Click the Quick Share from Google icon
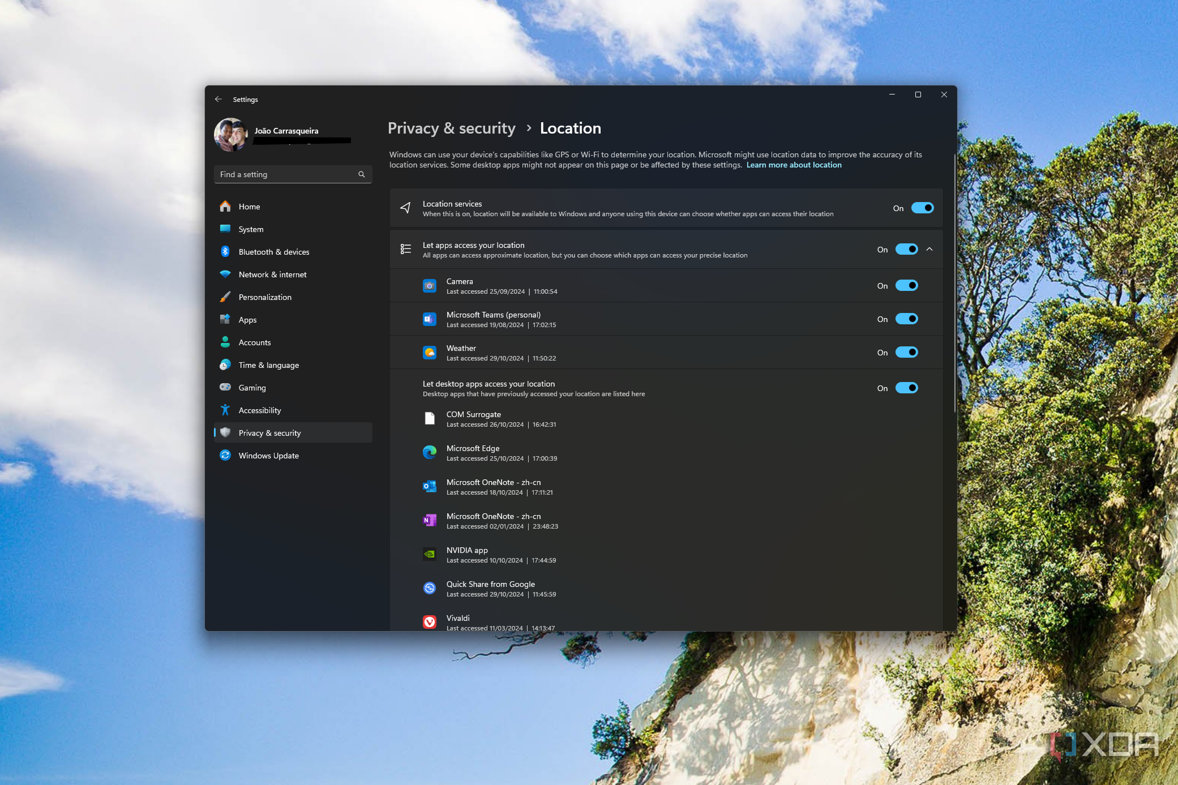Image resolution: width=1178 pixels, height=785 pixels. (430, 588)
